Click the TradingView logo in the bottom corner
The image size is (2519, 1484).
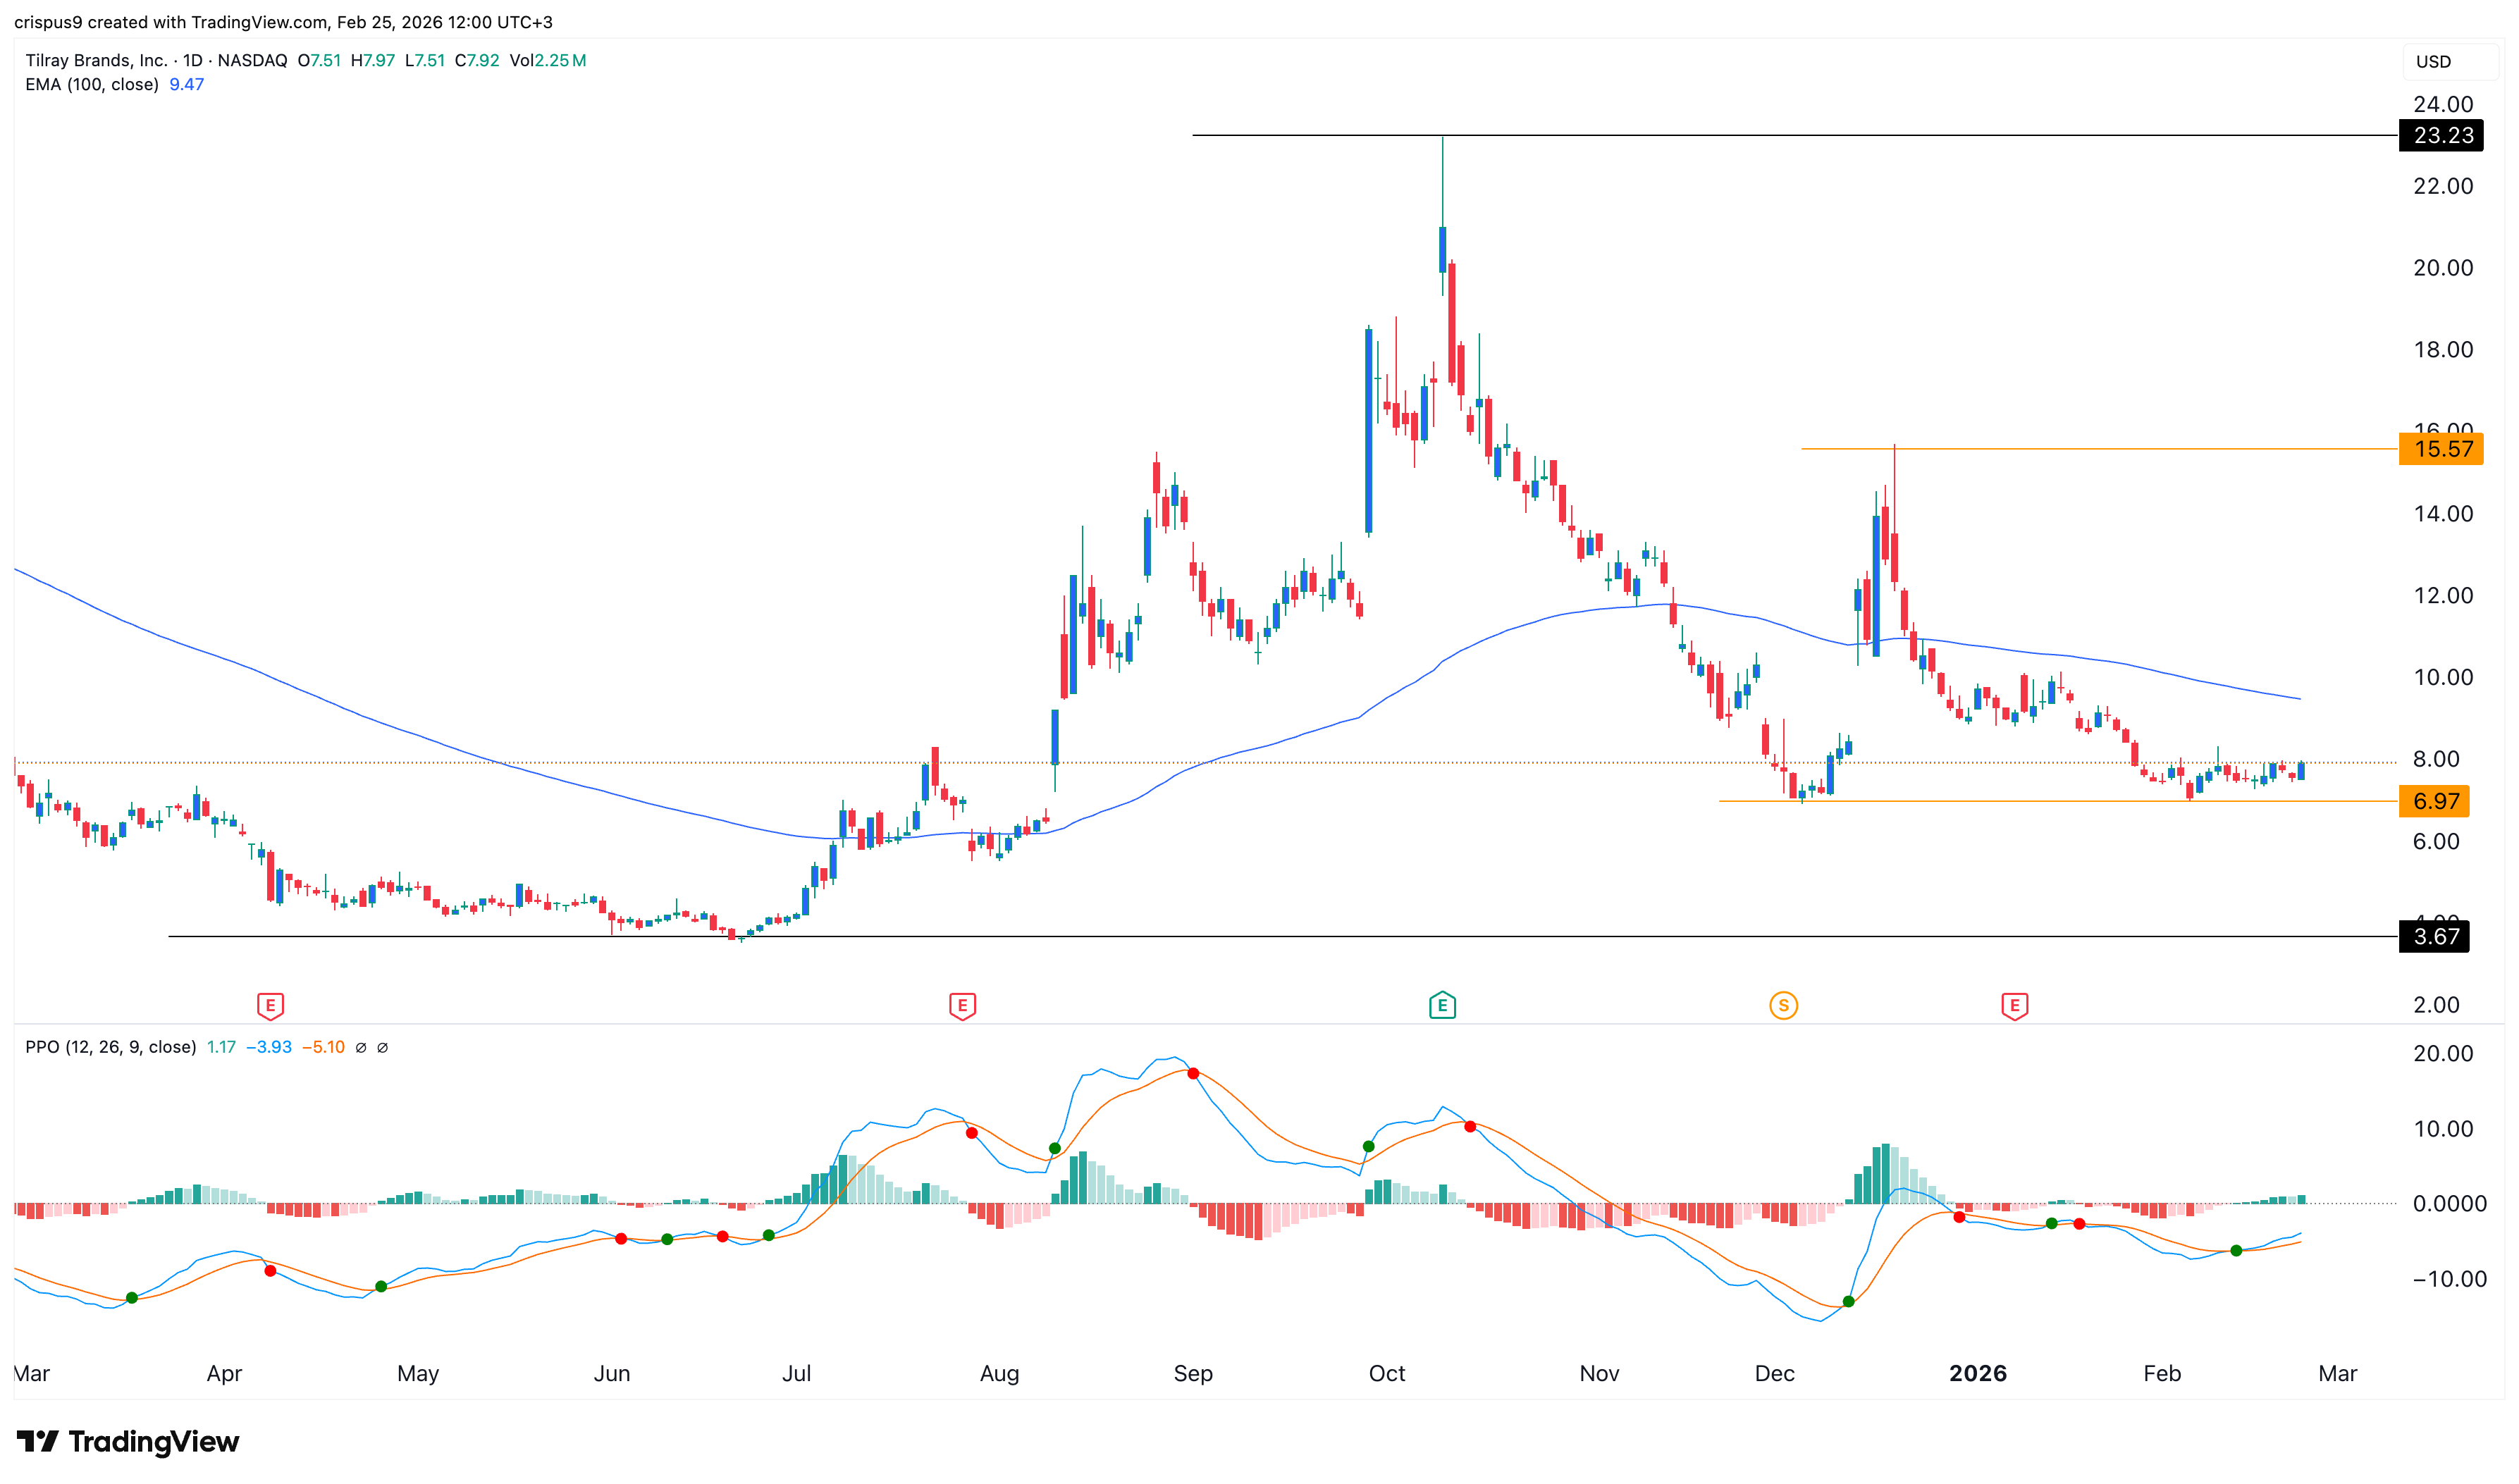128,1442
